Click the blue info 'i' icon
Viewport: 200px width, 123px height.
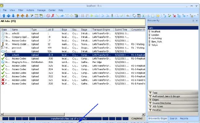[x=144, y=16]
